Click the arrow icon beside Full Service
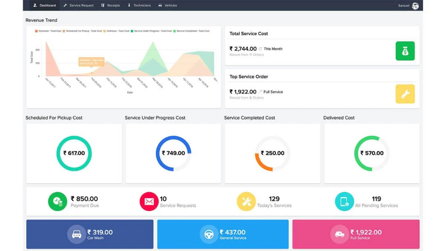Image resolution: width=446 pixels, height=251 pixels. click(x=260, y=92)
